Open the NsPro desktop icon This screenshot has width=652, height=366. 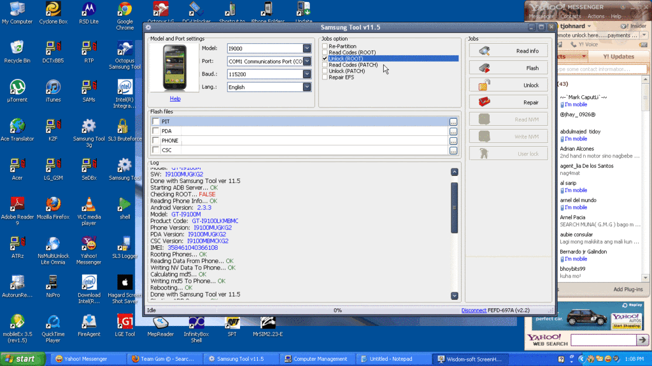[53, 283]
